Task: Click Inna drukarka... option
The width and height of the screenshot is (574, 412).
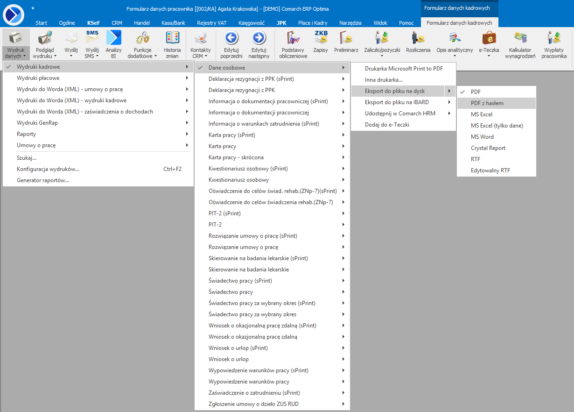Action: click(x=384, y=80)
